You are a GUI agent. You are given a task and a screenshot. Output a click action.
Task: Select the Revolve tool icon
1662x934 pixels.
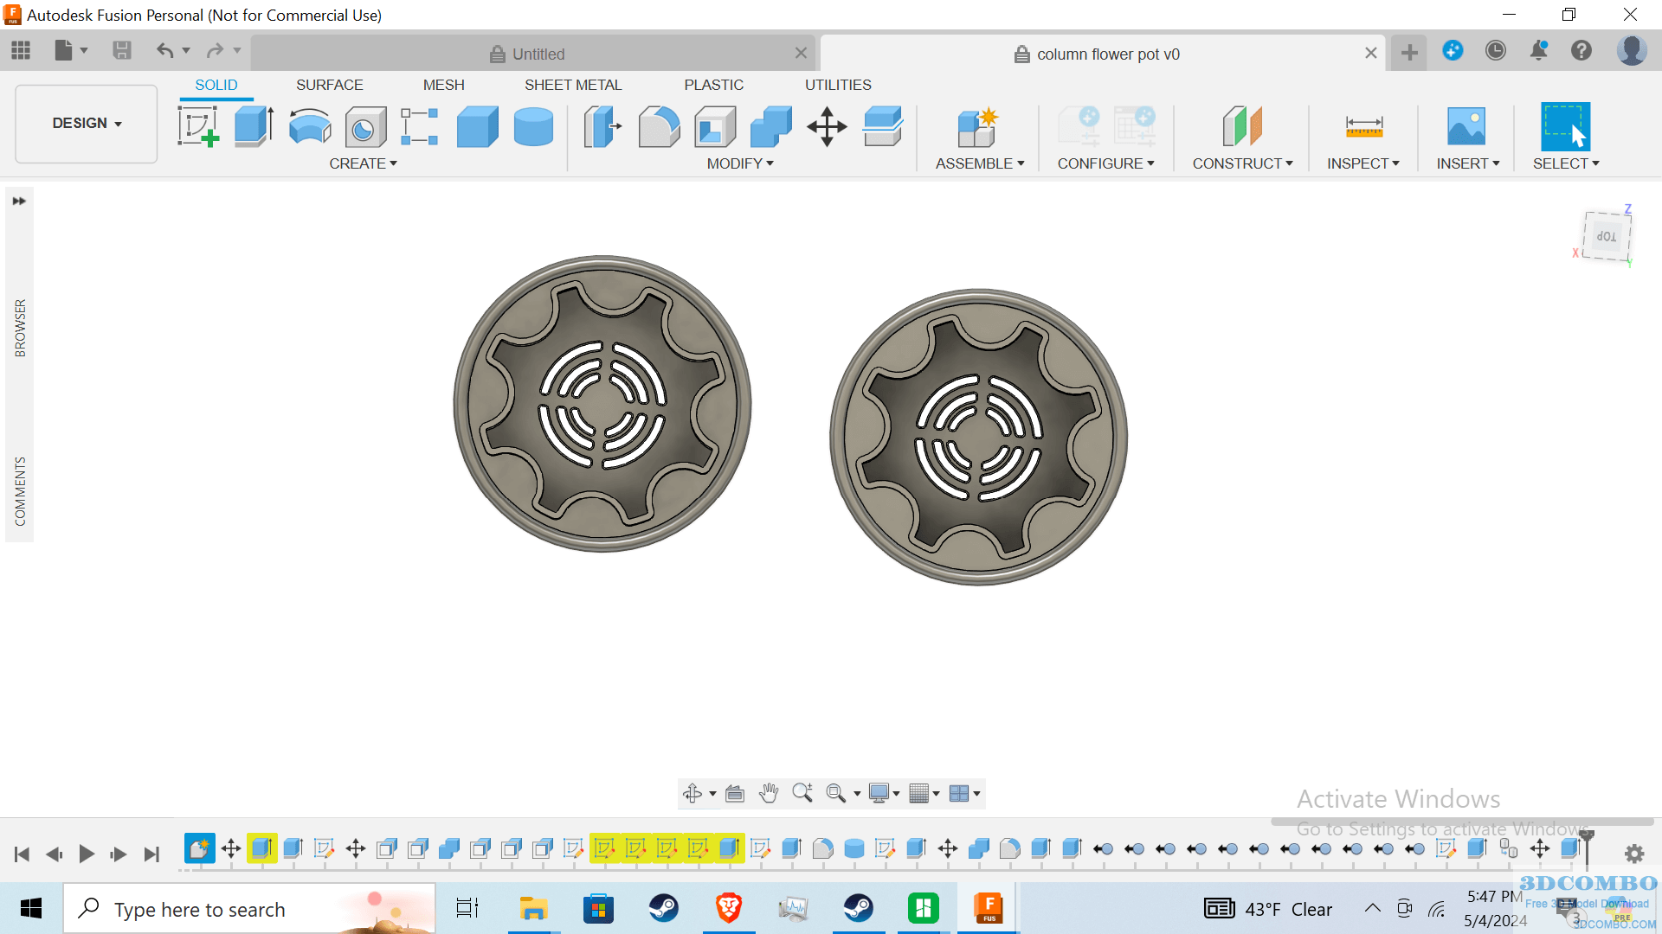point(309,126)
